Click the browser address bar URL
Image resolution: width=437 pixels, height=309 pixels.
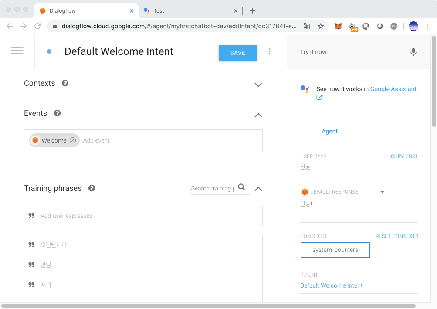click(179, 26)
